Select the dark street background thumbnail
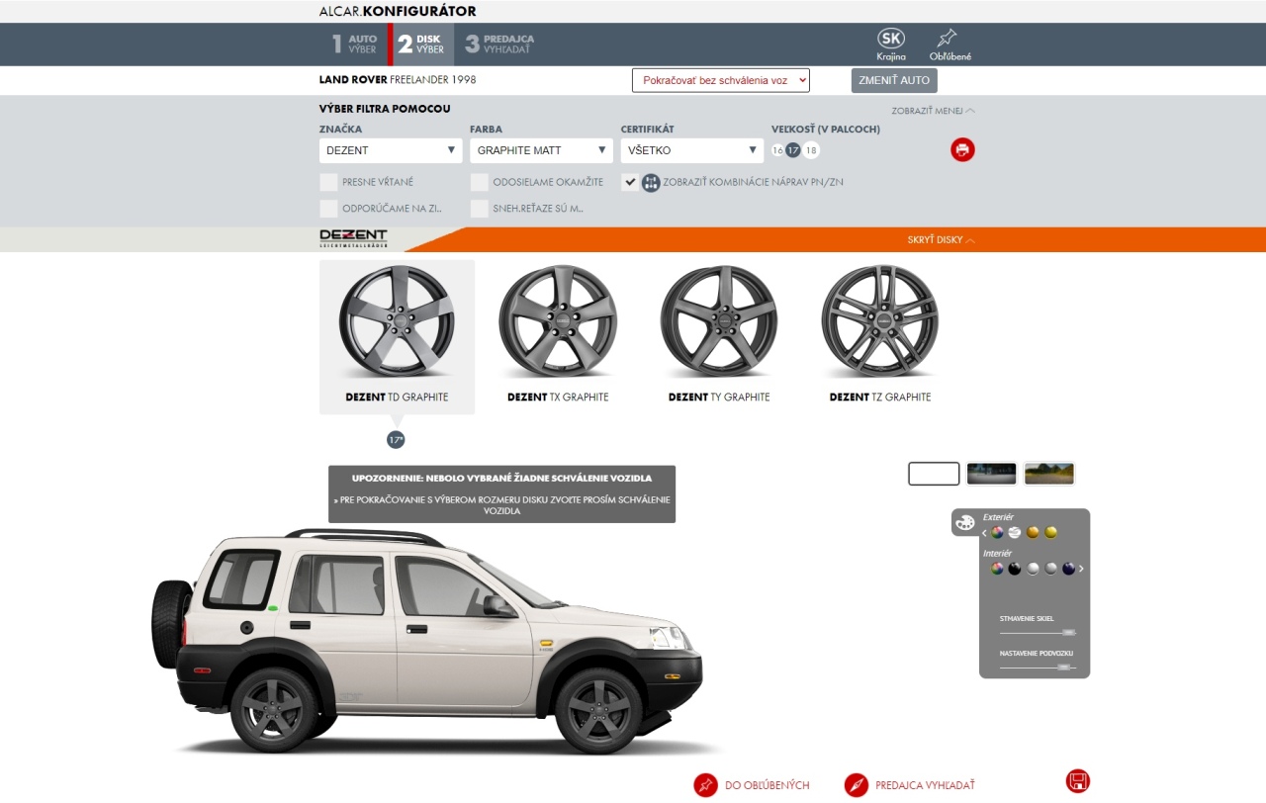This screenshot has width=1266, height=803. point(992,474)
